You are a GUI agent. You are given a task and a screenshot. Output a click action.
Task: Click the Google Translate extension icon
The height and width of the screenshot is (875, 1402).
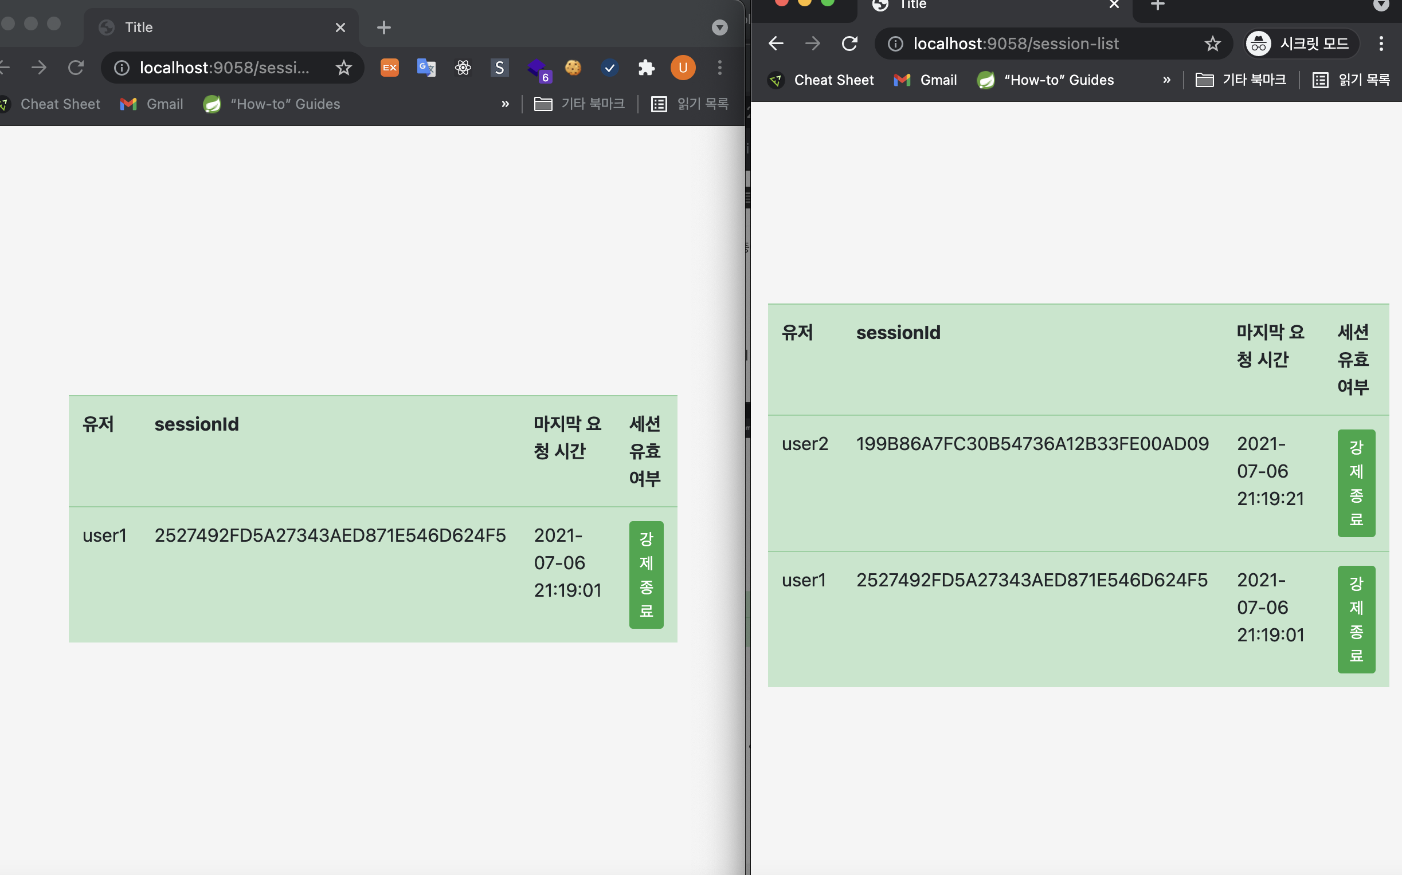(426, 68)
